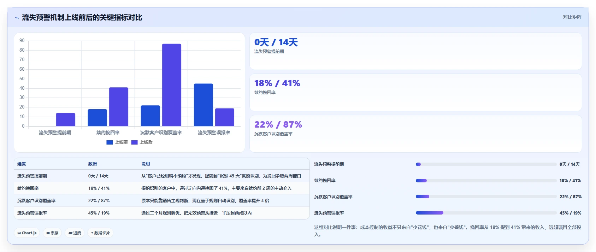Click the 18% / 41% progress value

[x=570, y=181]
